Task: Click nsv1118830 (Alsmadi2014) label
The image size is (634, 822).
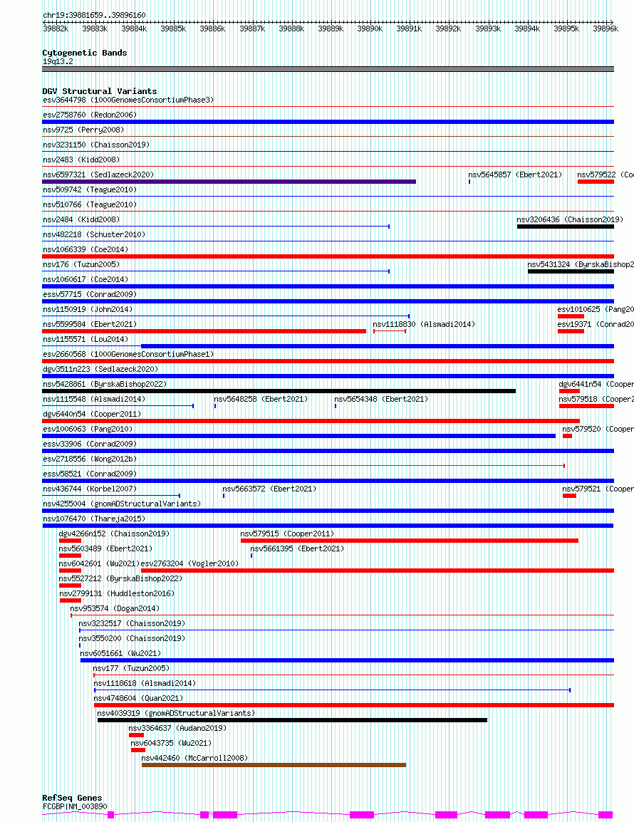Action: 424,325
